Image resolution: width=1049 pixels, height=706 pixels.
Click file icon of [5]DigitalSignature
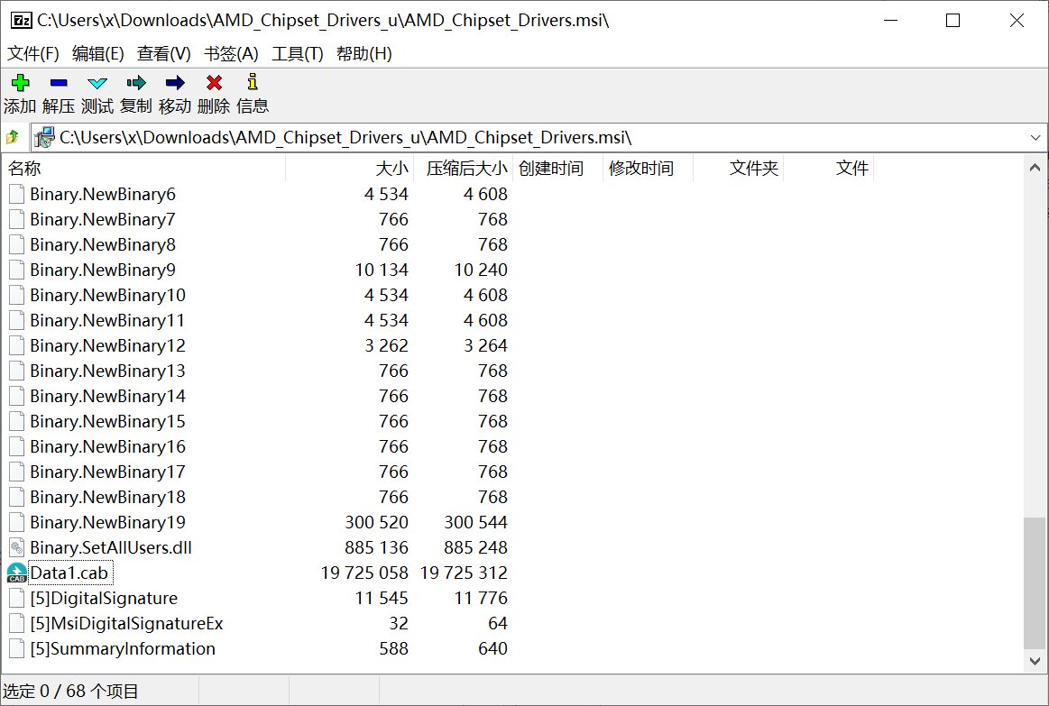(x=17, y=599)
